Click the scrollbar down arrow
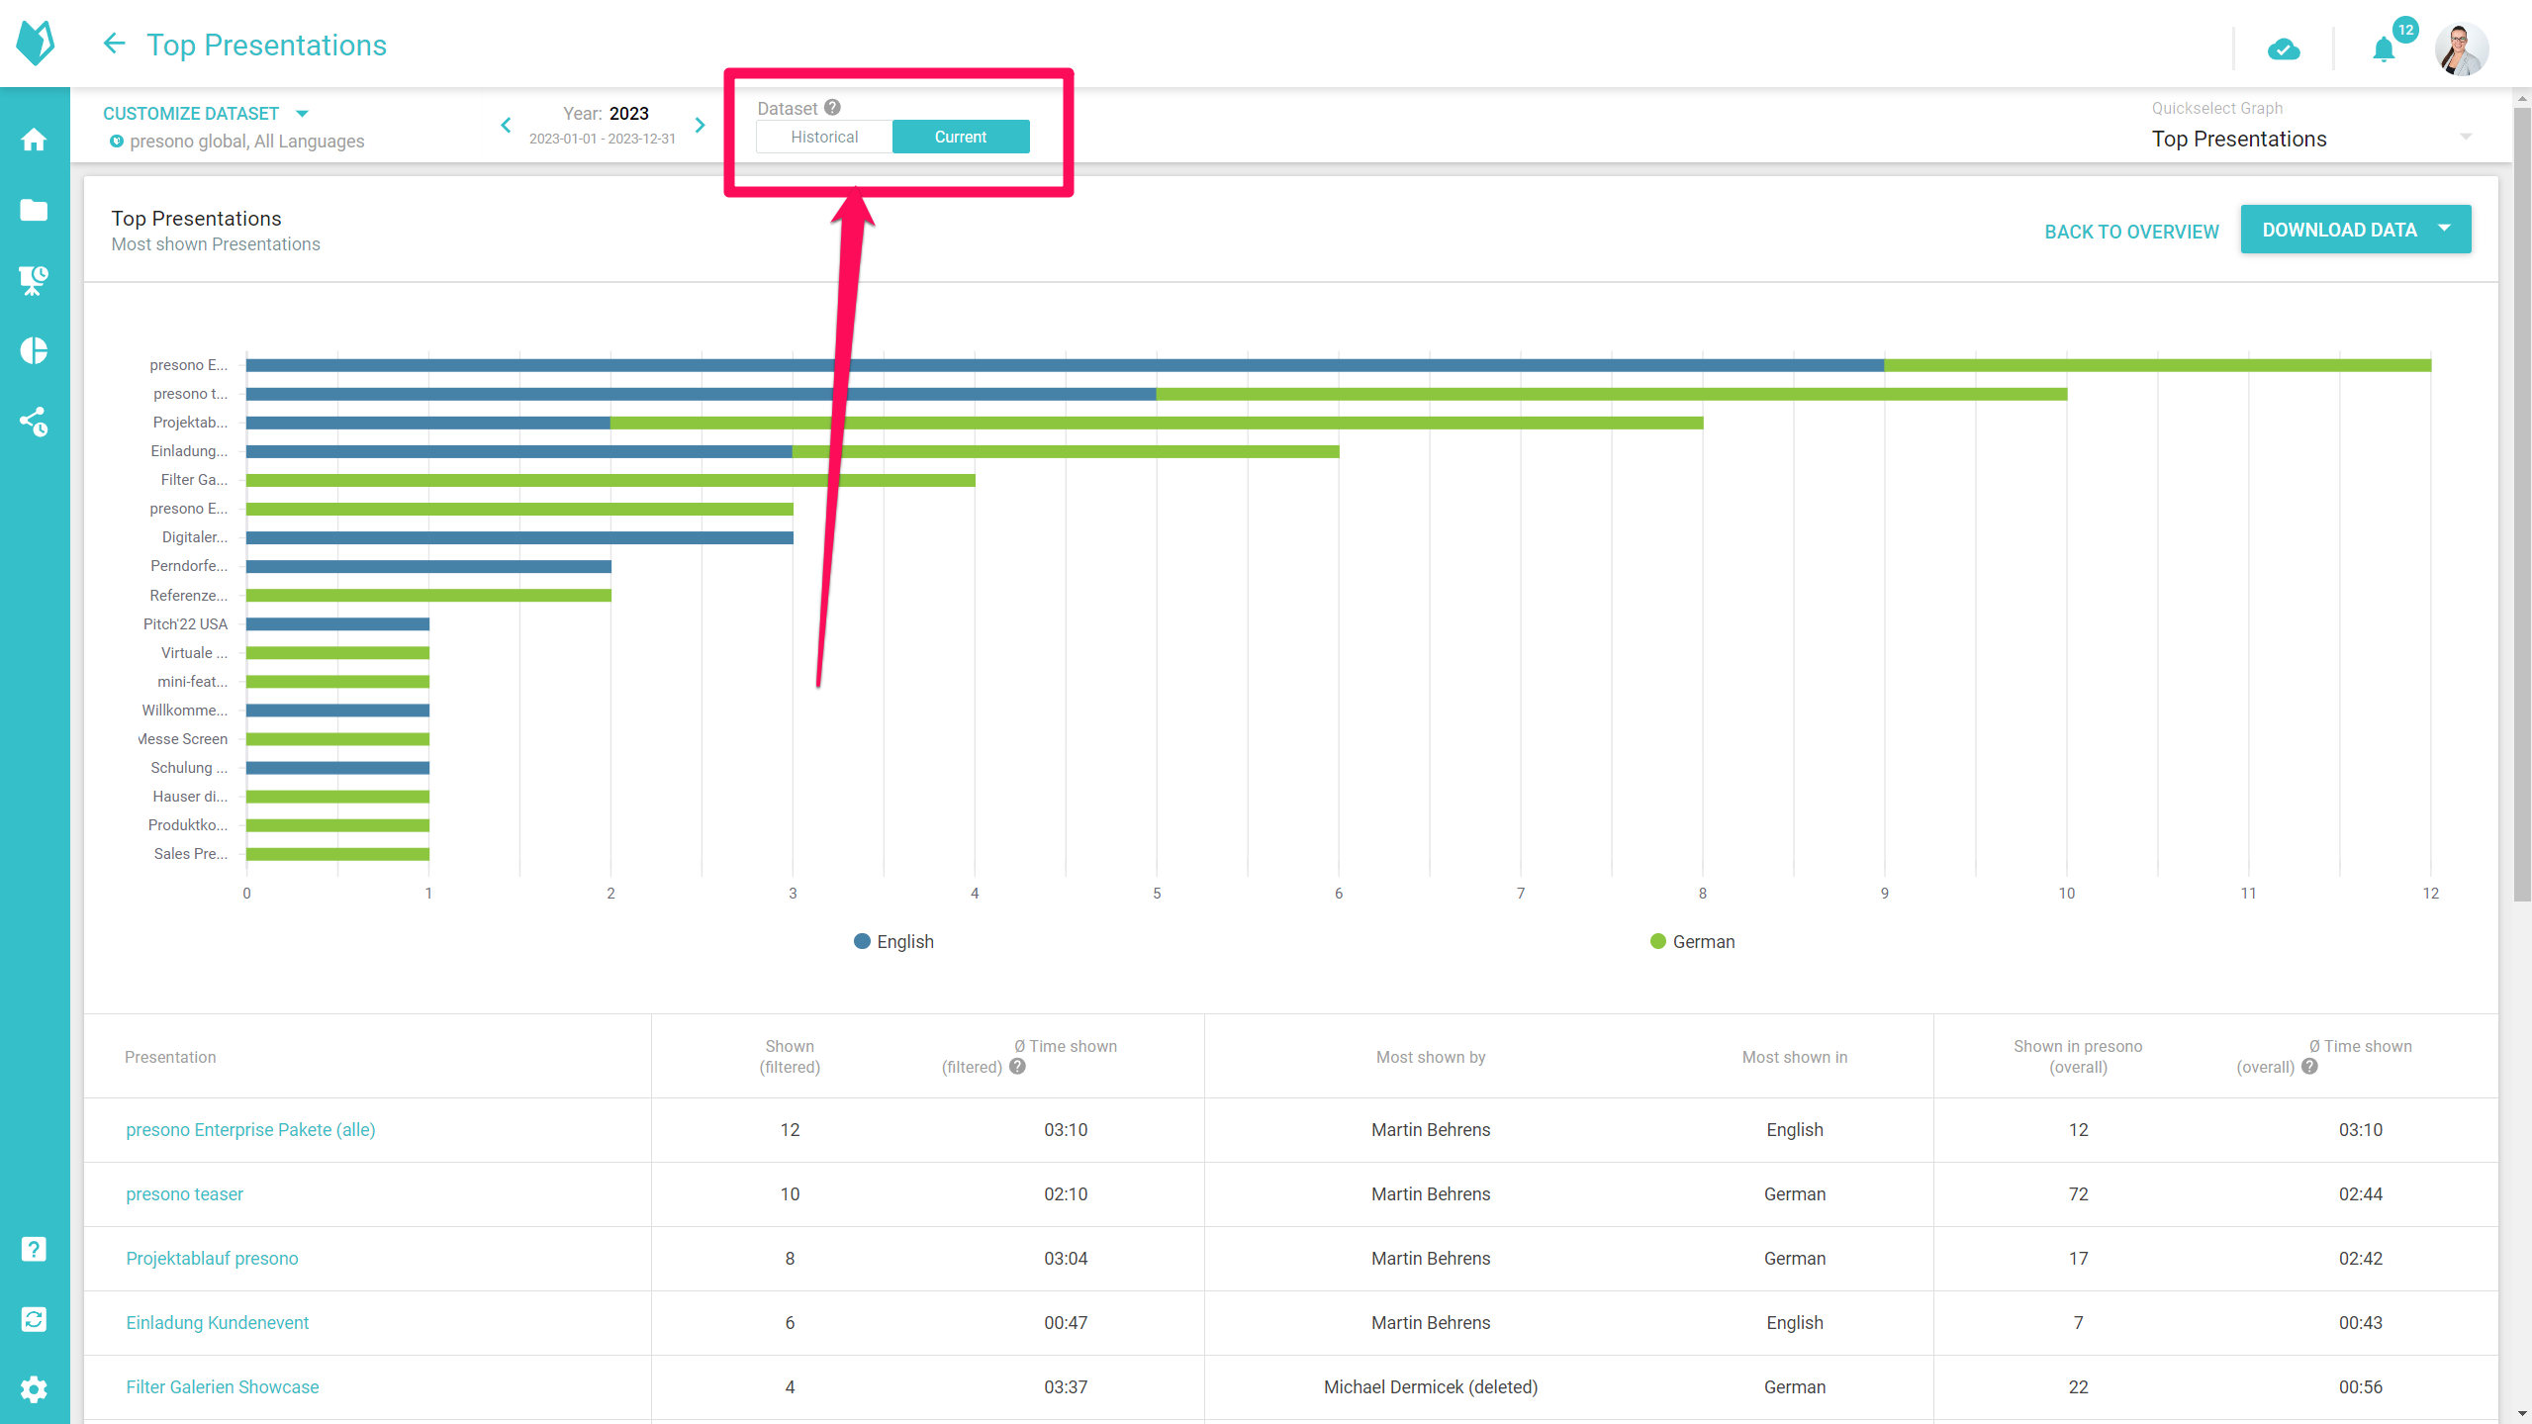This screenshot has width=2532, height=1424. pos(2522,1414)
